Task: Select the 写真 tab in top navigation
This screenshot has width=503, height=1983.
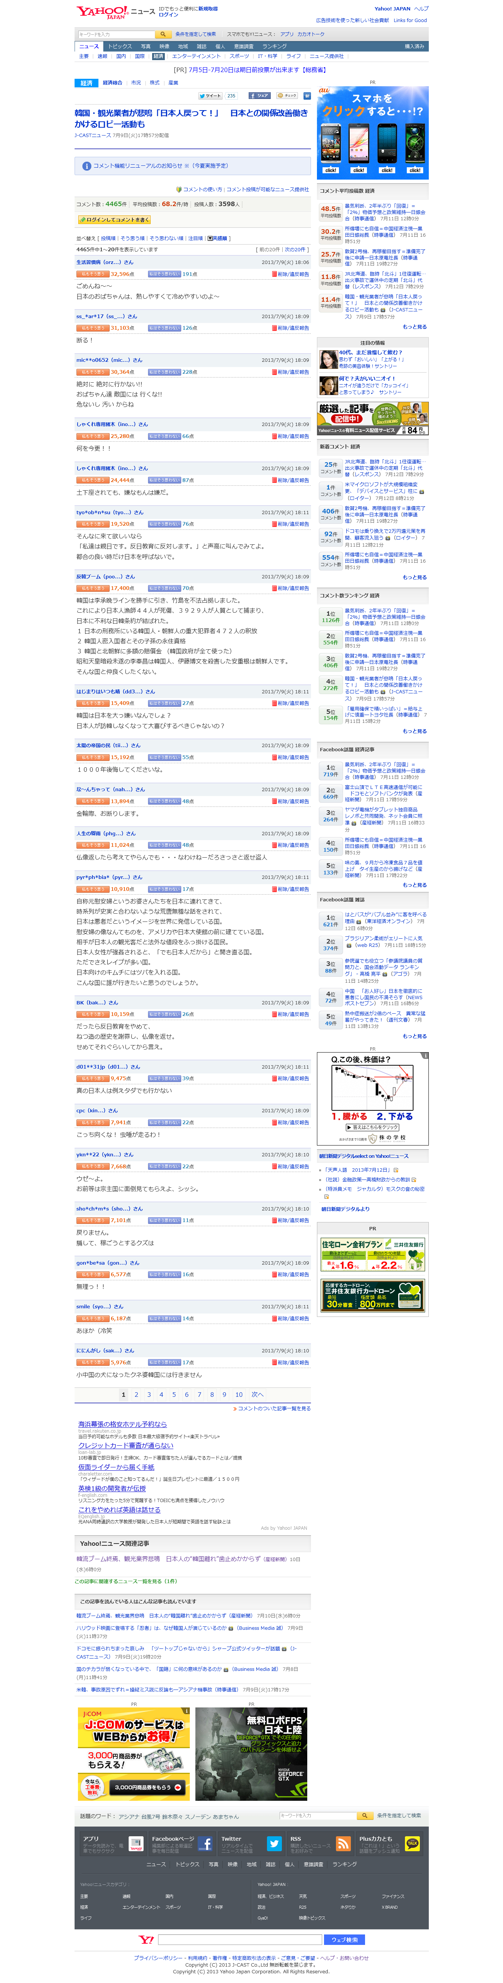Action: [x=145, y=46]
